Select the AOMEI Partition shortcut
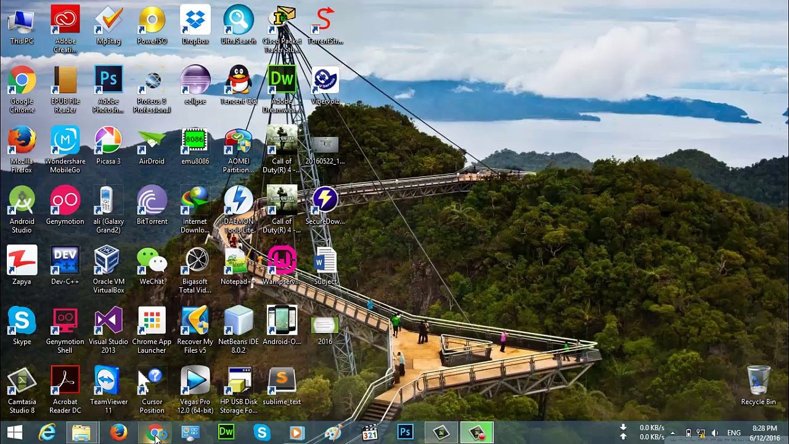 (239, 150)
